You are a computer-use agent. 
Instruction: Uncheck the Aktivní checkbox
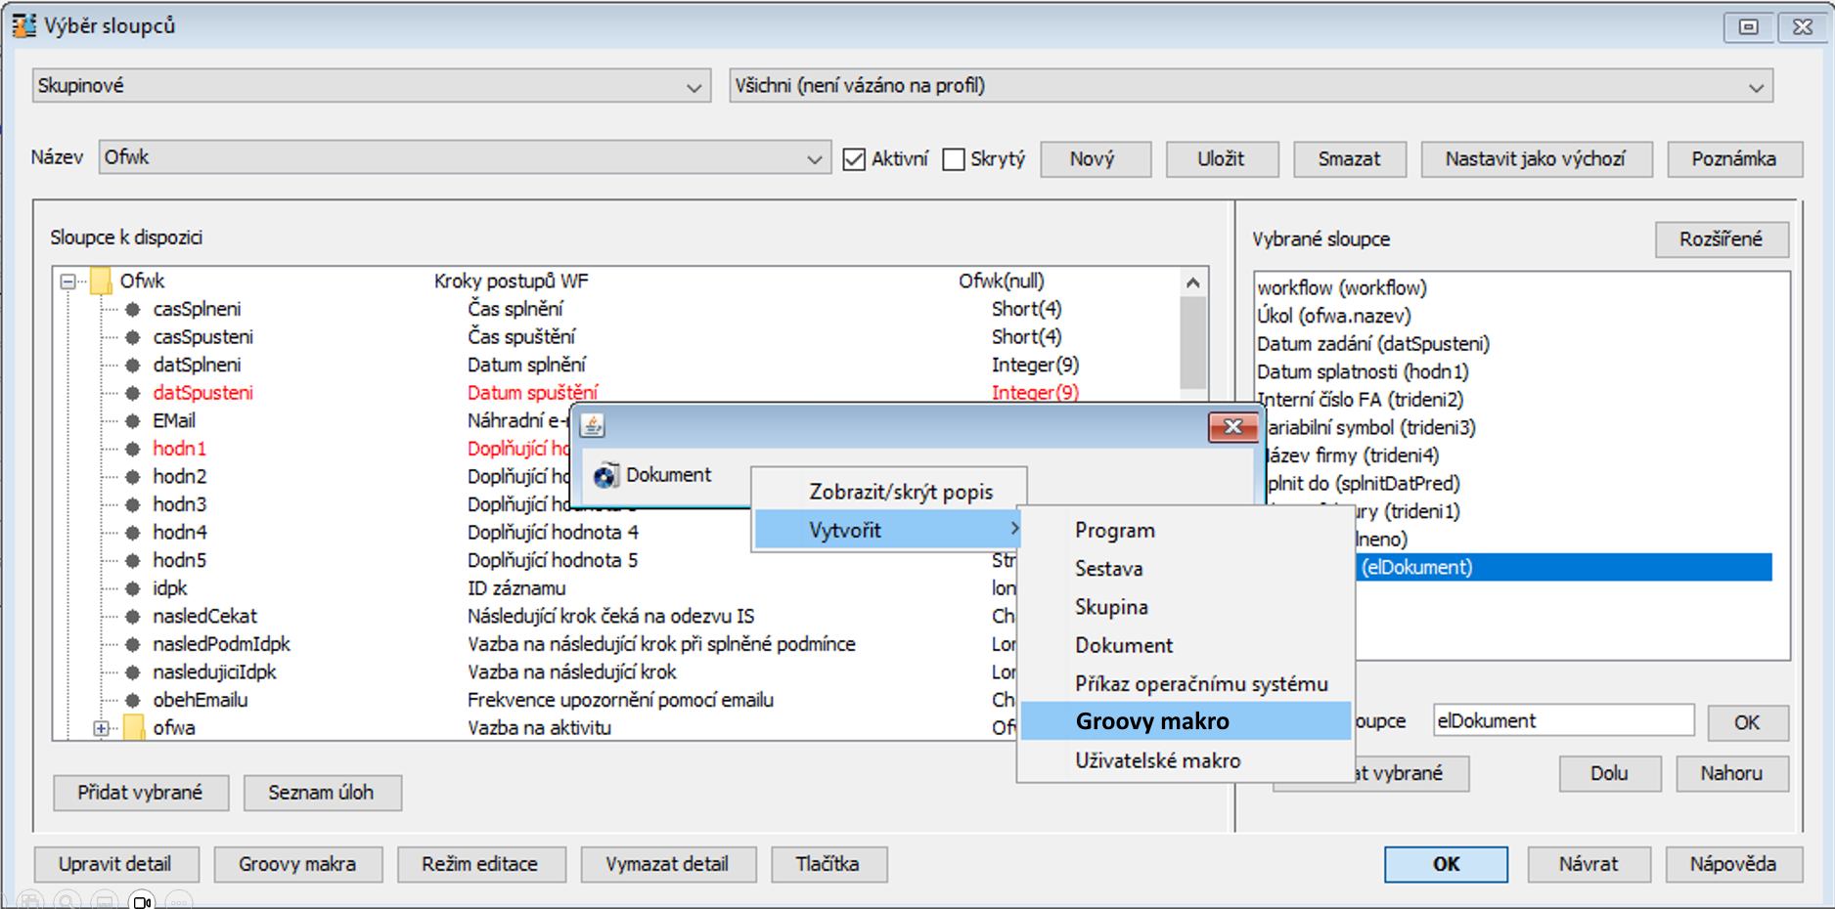(x=854, y=158)
